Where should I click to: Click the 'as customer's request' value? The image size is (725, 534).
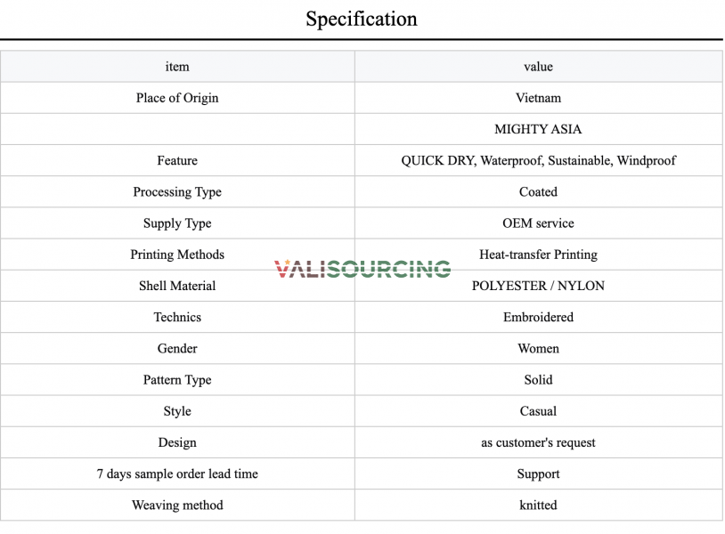click(x=538, y=442)
